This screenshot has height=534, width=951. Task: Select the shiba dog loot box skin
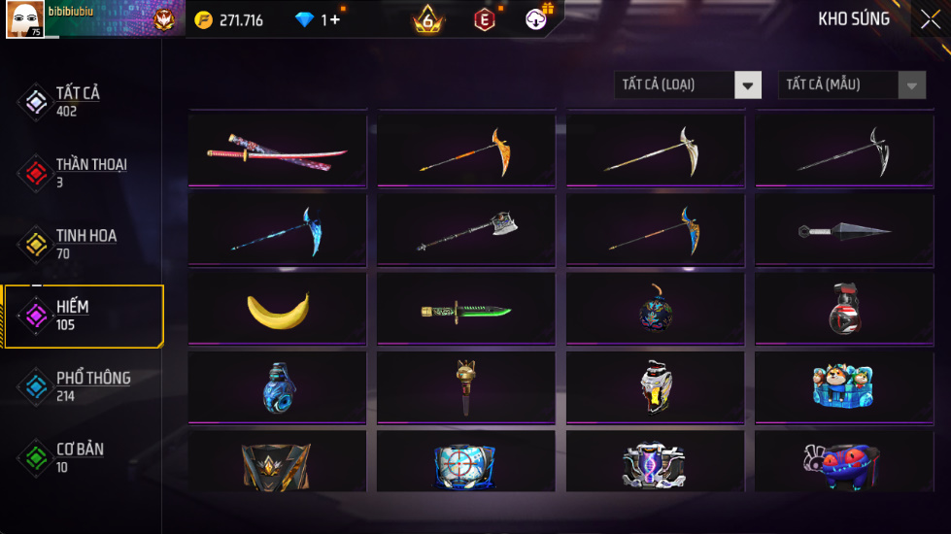pyautogui.click(x=844, y=388)
